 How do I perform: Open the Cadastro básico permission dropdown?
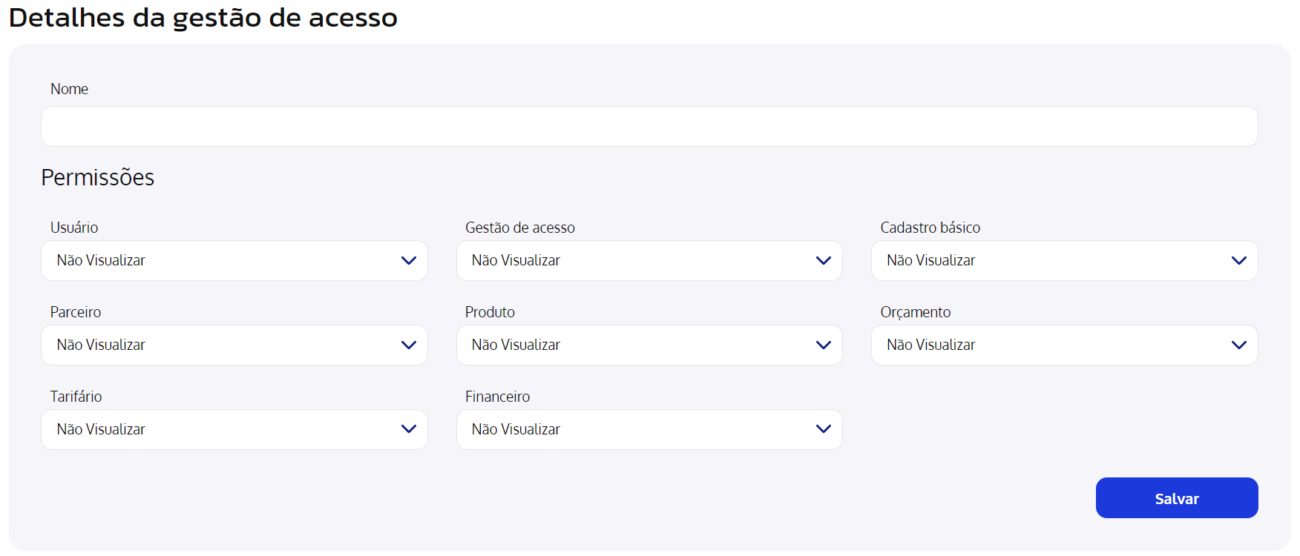click(x=1064, y=260)
